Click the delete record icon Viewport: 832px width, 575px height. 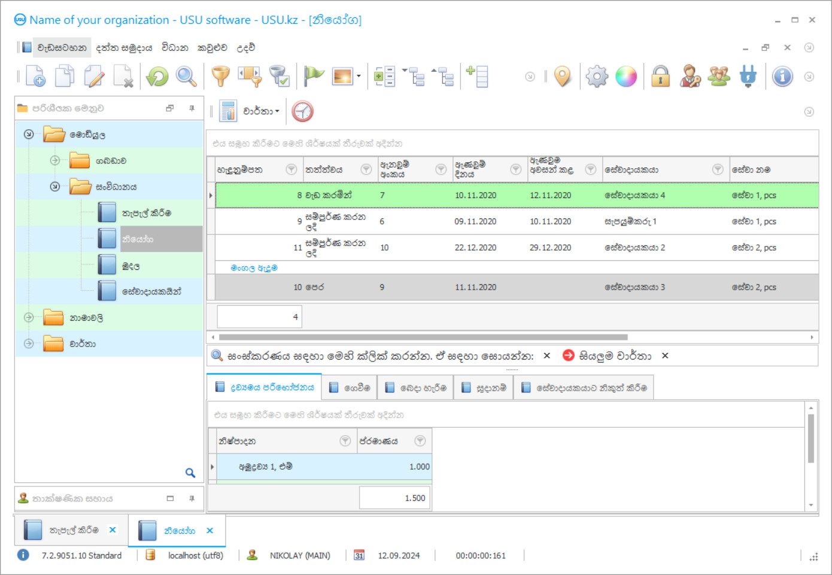click(123, 76)
